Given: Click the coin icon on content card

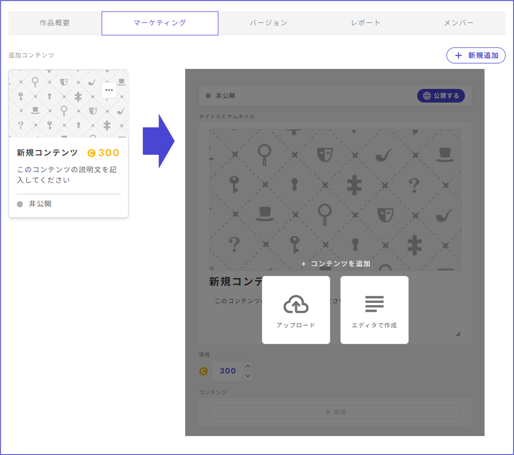Looking at the screenshot, I should point(92,153).
